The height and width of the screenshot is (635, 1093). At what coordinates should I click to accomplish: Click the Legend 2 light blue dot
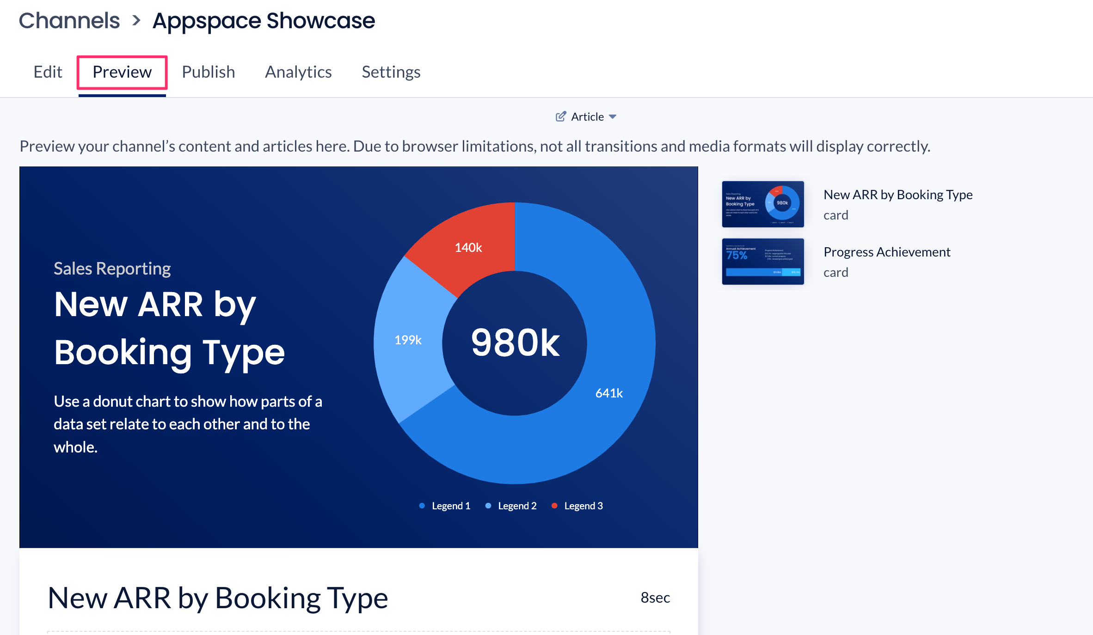[488, 506]
